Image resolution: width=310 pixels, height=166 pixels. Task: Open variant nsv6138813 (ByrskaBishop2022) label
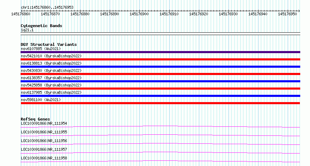pos(51,63)
